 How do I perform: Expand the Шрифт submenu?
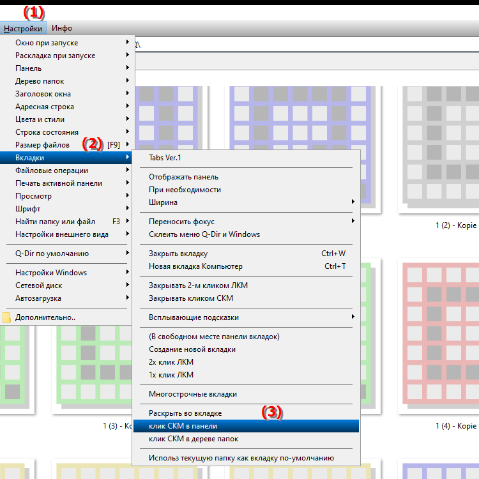66,209
